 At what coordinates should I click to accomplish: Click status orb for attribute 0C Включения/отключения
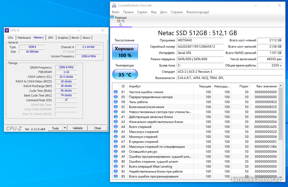coord(116,107)
